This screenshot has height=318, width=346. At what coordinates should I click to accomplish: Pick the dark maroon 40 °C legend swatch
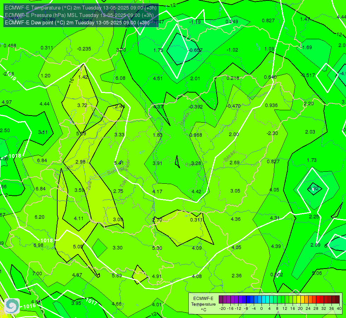[x=338, y=300]
